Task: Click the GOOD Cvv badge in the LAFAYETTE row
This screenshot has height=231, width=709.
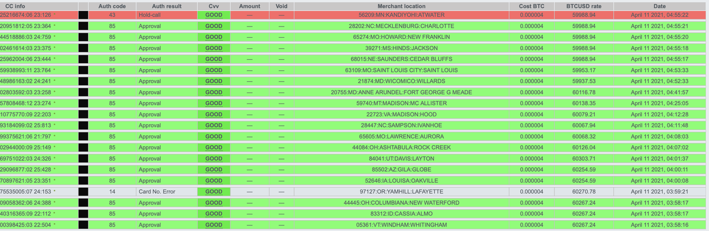Action: 214,192
